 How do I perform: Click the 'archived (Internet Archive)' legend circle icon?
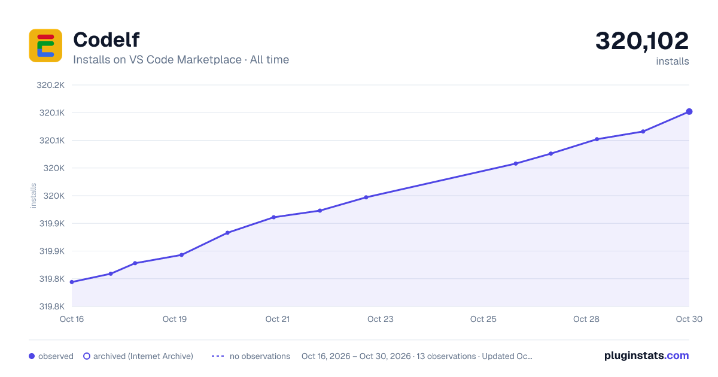(86, 356)
